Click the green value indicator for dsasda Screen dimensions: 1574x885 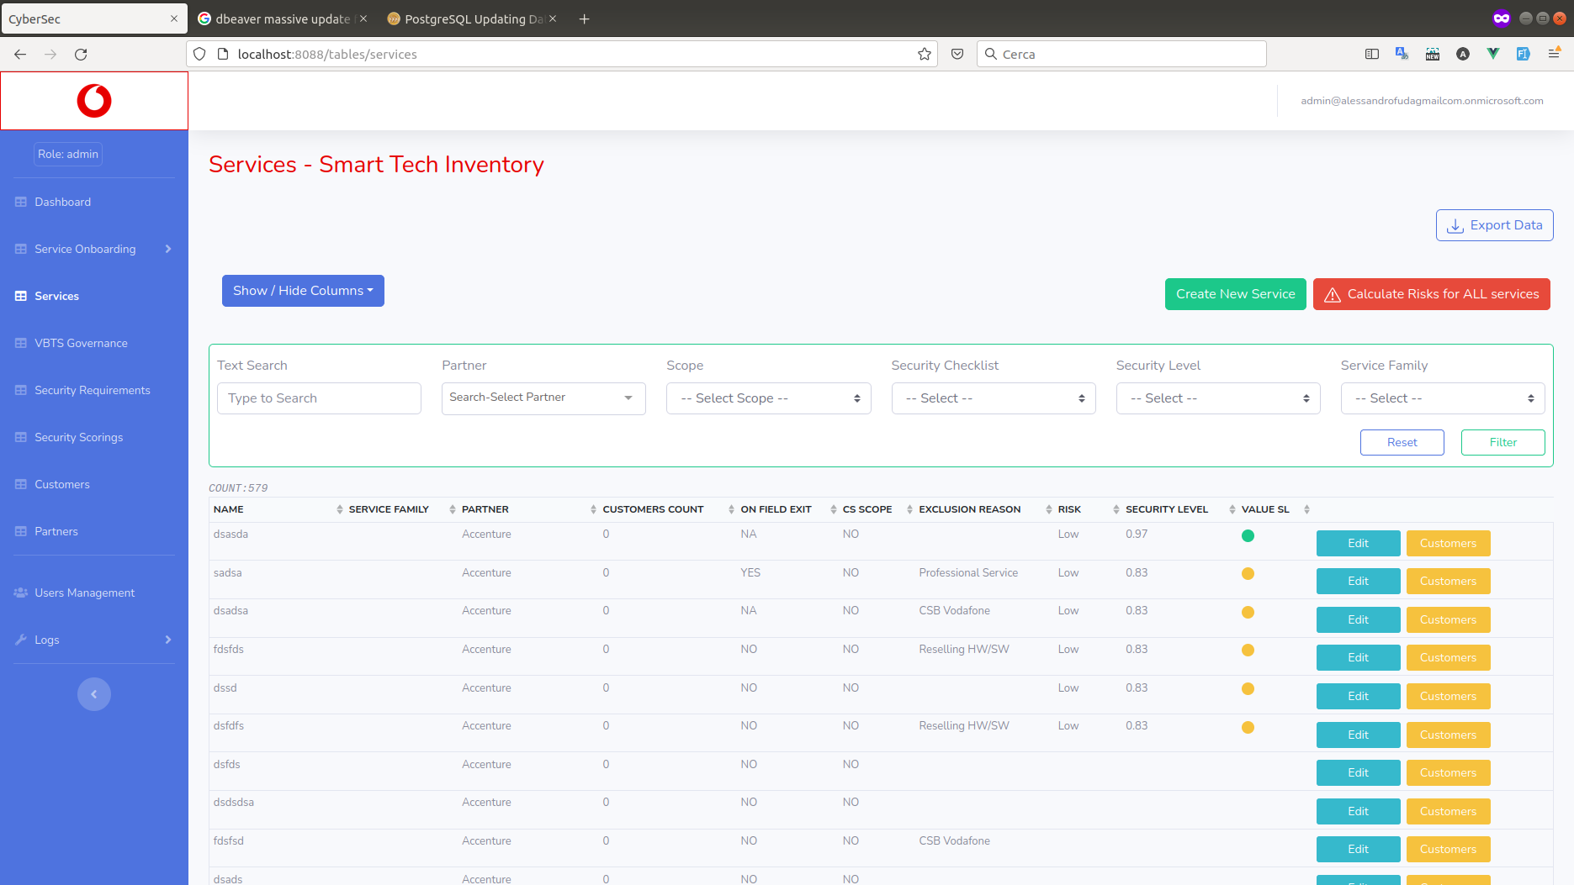[x=1248, y=535]
